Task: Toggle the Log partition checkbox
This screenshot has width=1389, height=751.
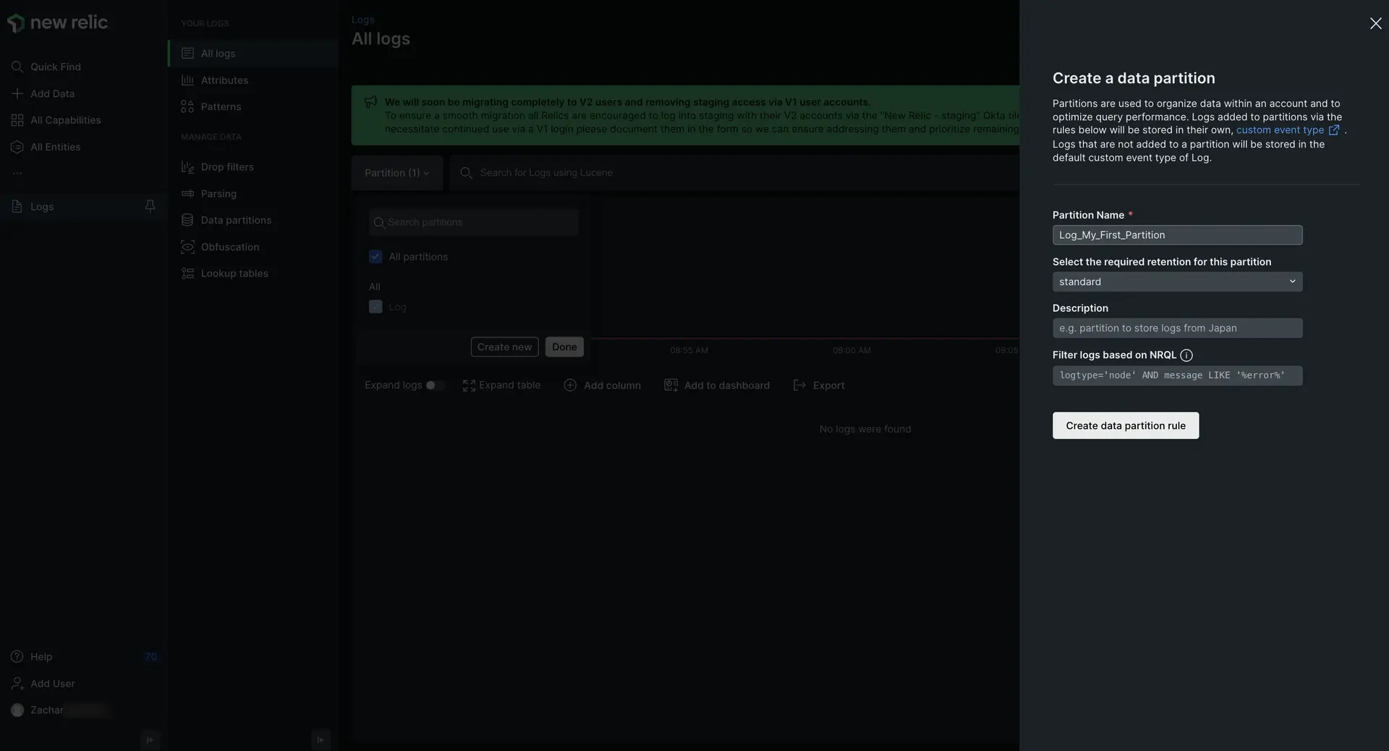Action: pyautogui.click(x=375, y=307)
